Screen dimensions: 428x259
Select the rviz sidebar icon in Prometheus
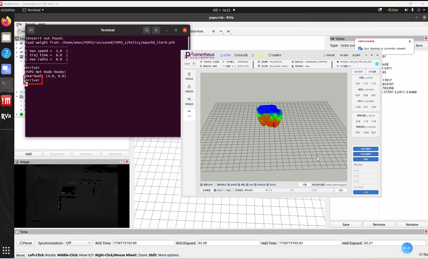[189, 113]
